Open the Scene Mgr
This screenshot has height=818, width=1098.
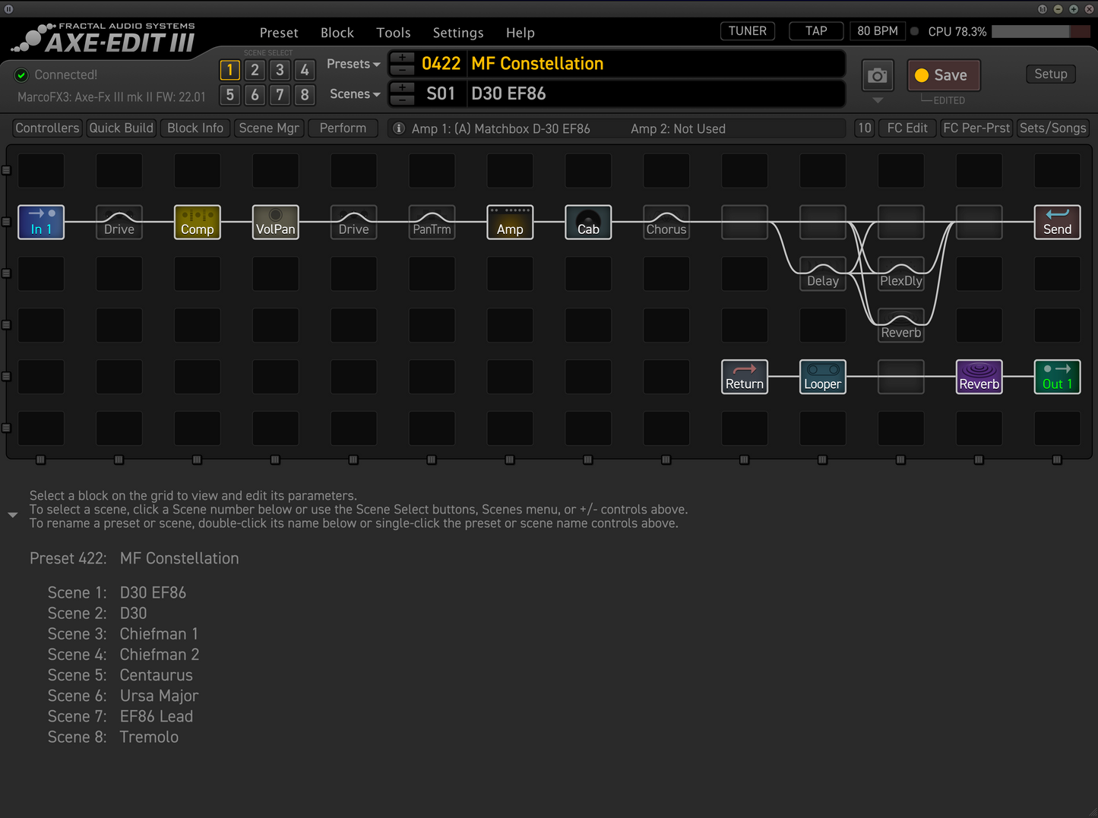coord(269,128)
